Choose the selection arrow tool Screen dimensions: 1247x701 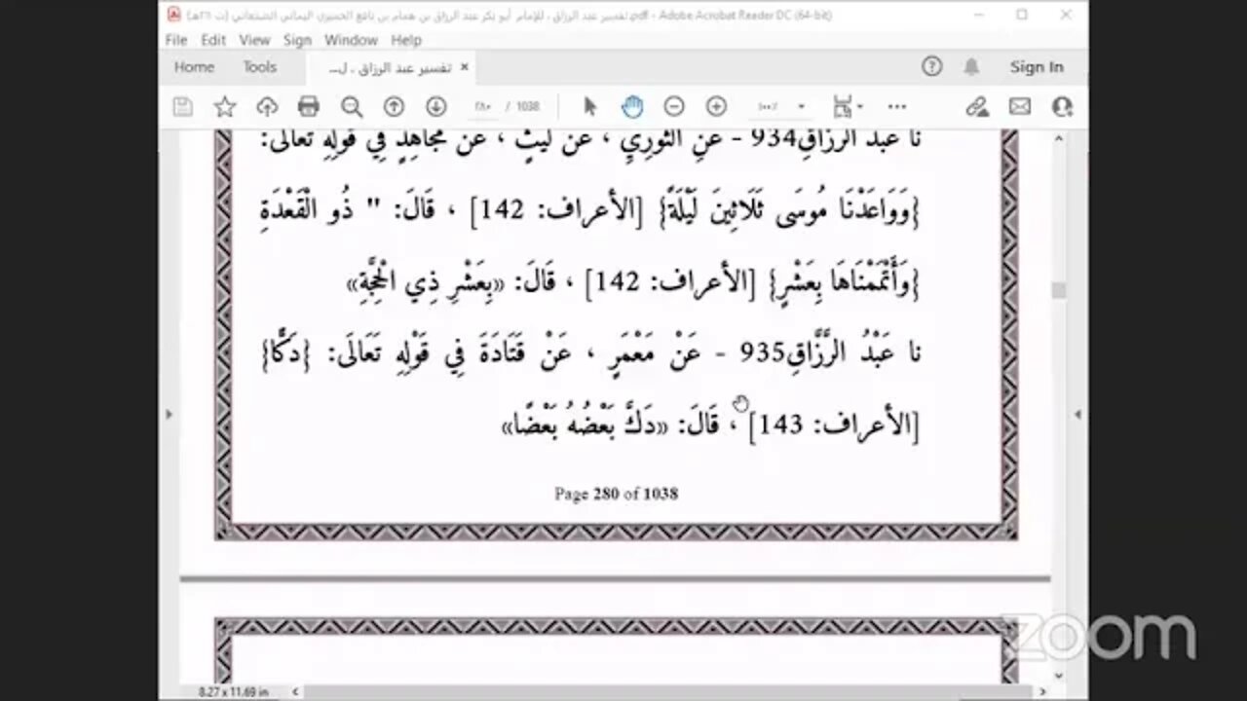[589, 107]
